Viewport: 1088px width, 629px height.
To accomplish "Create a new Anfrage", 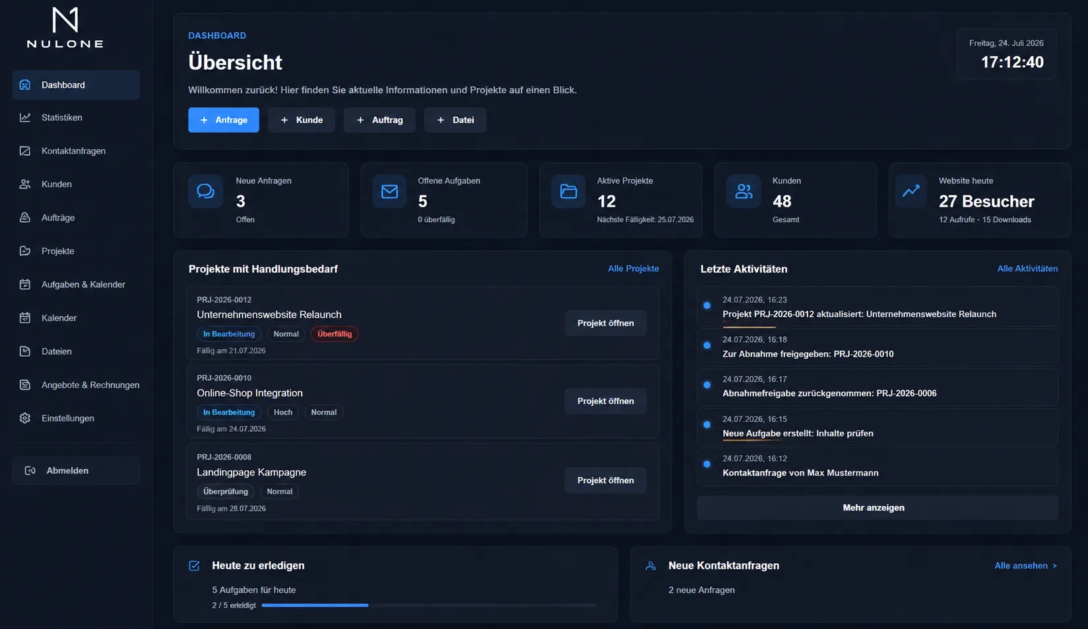I will point(224,120).
